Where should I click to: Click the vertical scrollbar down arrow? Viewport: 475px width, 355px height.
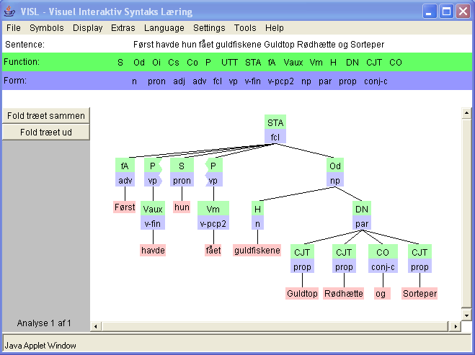point(465,315)
